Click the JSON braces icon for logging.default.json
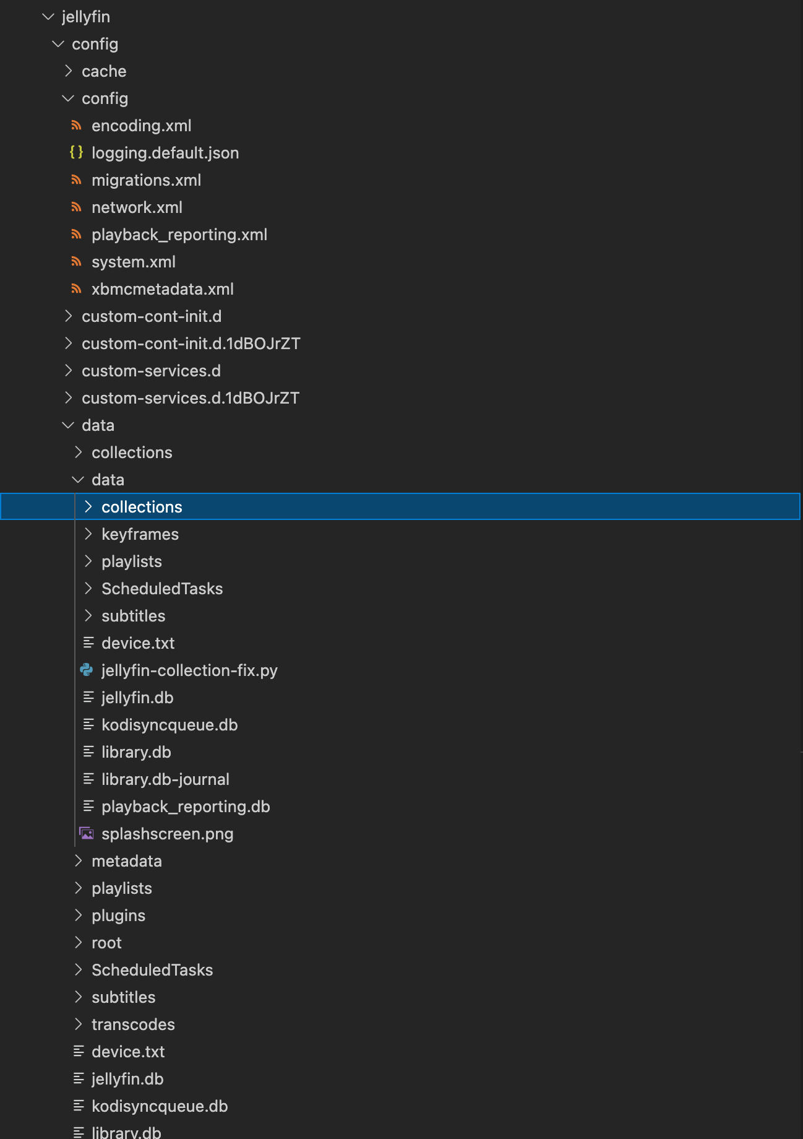Viewport: 803px width, 1139px height. tap(76, 152)
